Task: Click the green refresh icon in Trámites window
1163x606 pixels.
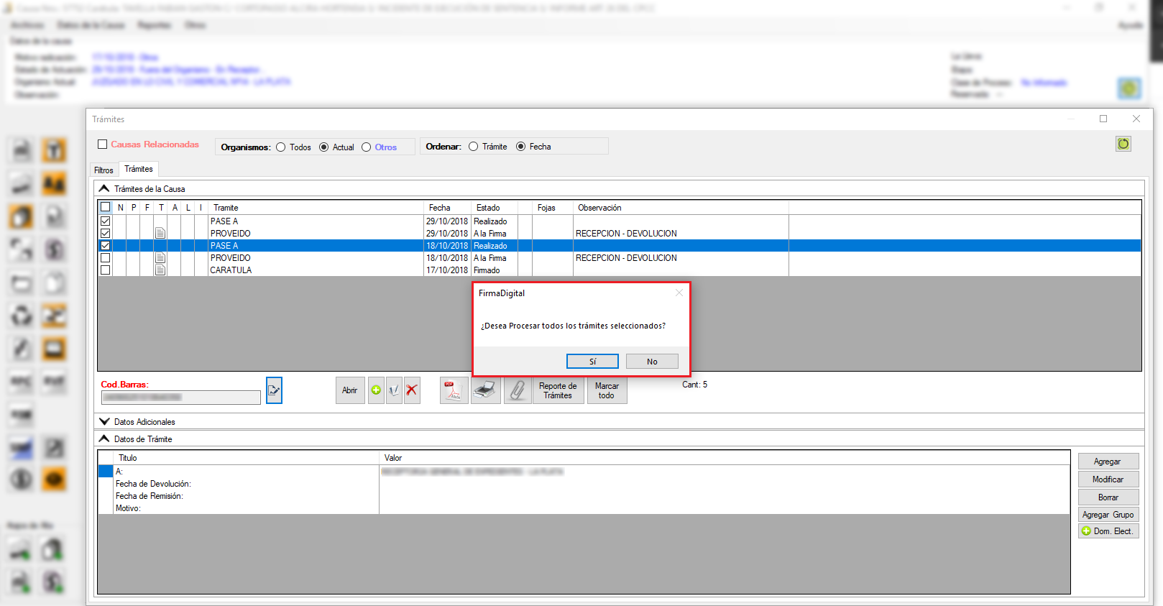Action: 1123,144
